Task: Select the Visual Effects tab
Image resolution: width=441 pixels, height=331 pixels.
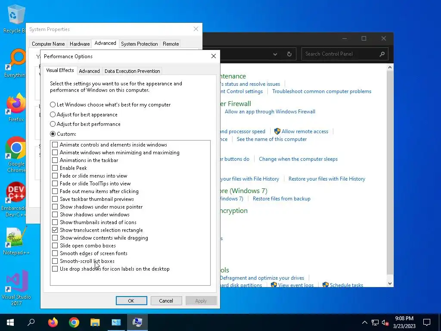Action: tap(60, 70)
